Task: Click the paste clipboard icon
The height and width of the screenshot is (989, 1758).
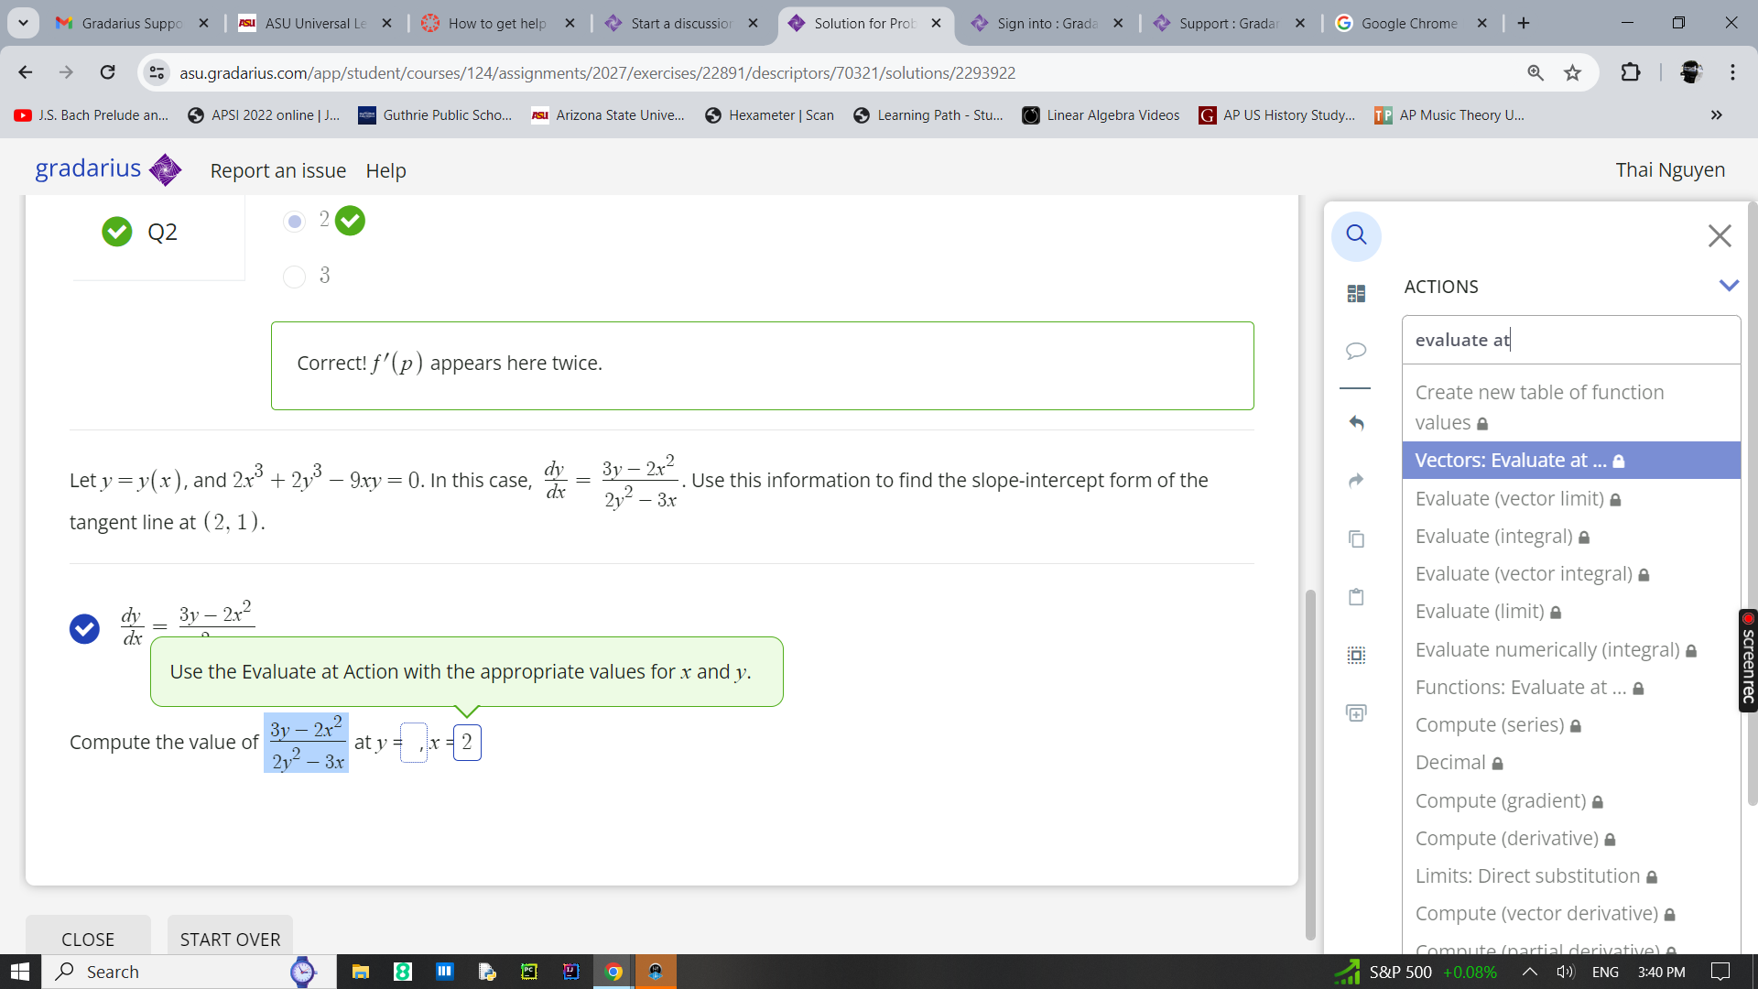Action: 1356,597
